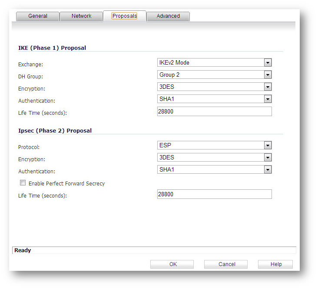Click the DH Group: label
Viewport: 318px width, 289px height.
pos(30,76)
